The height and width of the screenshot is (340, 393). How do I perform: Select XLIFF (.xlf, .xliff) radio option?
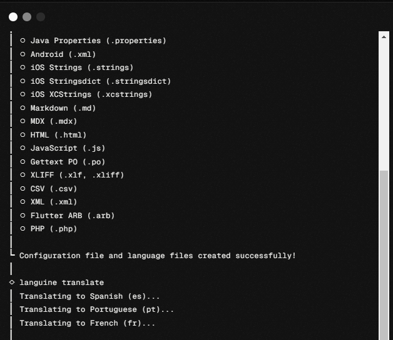[23, 175]
